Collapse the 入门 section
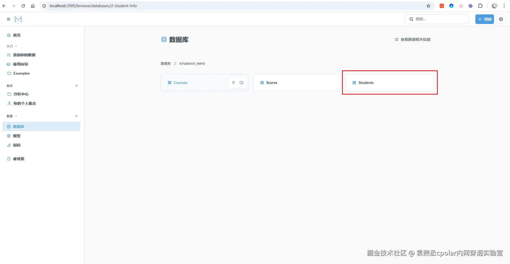The image size is (510, 264). [x=12, y=46]
